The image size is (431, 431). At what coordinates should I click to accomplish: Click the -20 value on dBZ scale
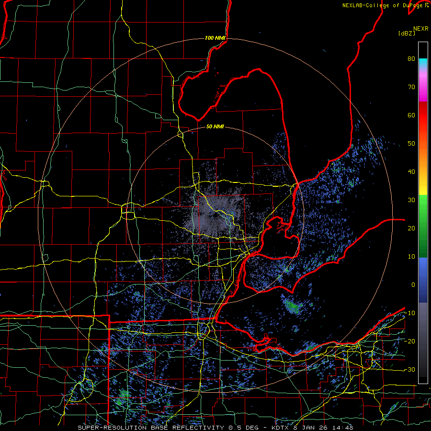(x=409, y=341)
